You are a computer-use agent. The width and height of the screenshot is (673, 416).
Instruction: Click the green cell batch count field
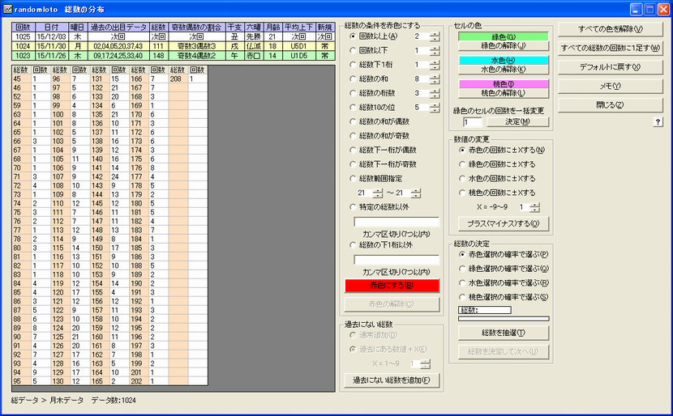pos(473,122)
